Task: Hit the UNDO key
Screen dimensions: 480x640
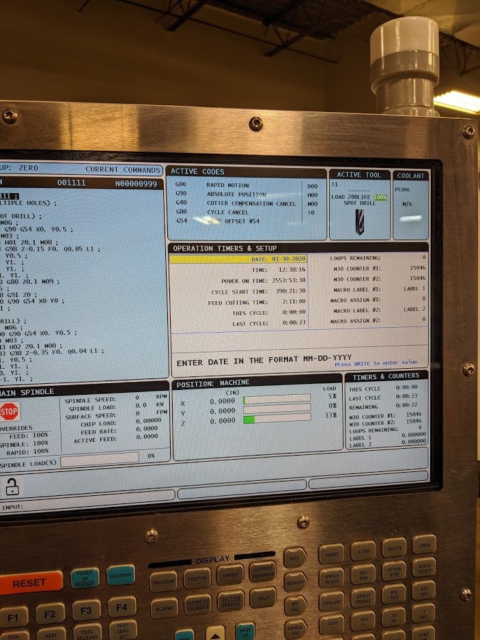Action: click(x=425, y=544)
